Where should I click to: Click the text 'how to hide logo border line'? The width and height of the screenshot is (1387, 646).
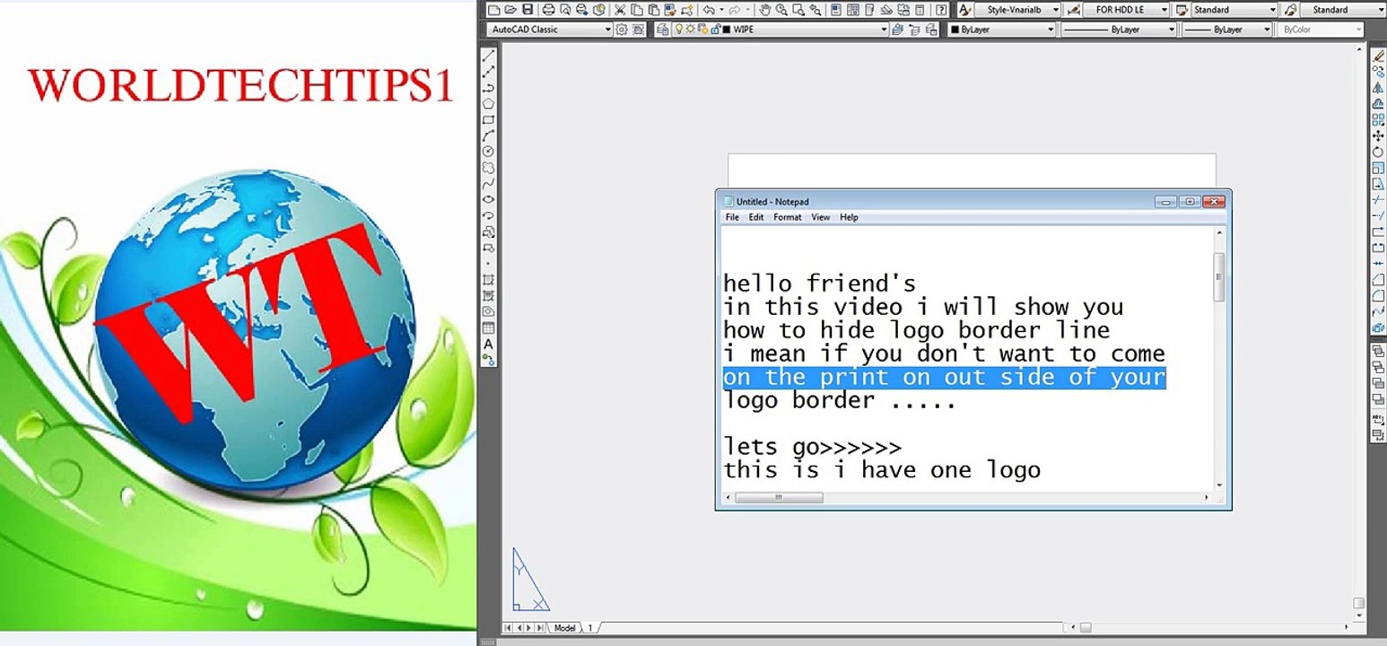click(917, 330)
